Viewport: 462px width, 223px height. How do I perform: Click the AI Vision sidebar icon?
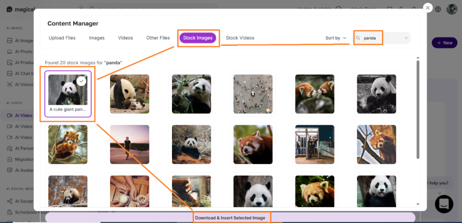point(9,84)
